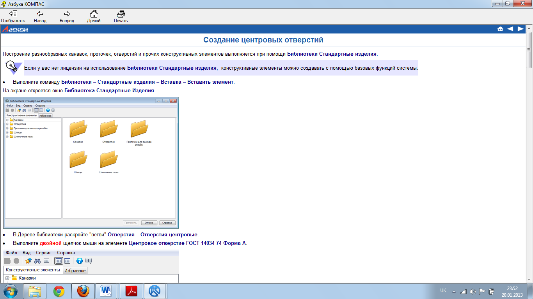Click Отмена button in library picture
This screenshot has width=533, height=299.
pyautogui.click(x=149, y=223)
